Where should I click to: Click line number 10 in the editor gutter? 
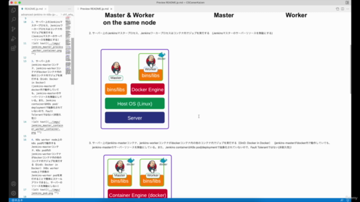point(25,22)
